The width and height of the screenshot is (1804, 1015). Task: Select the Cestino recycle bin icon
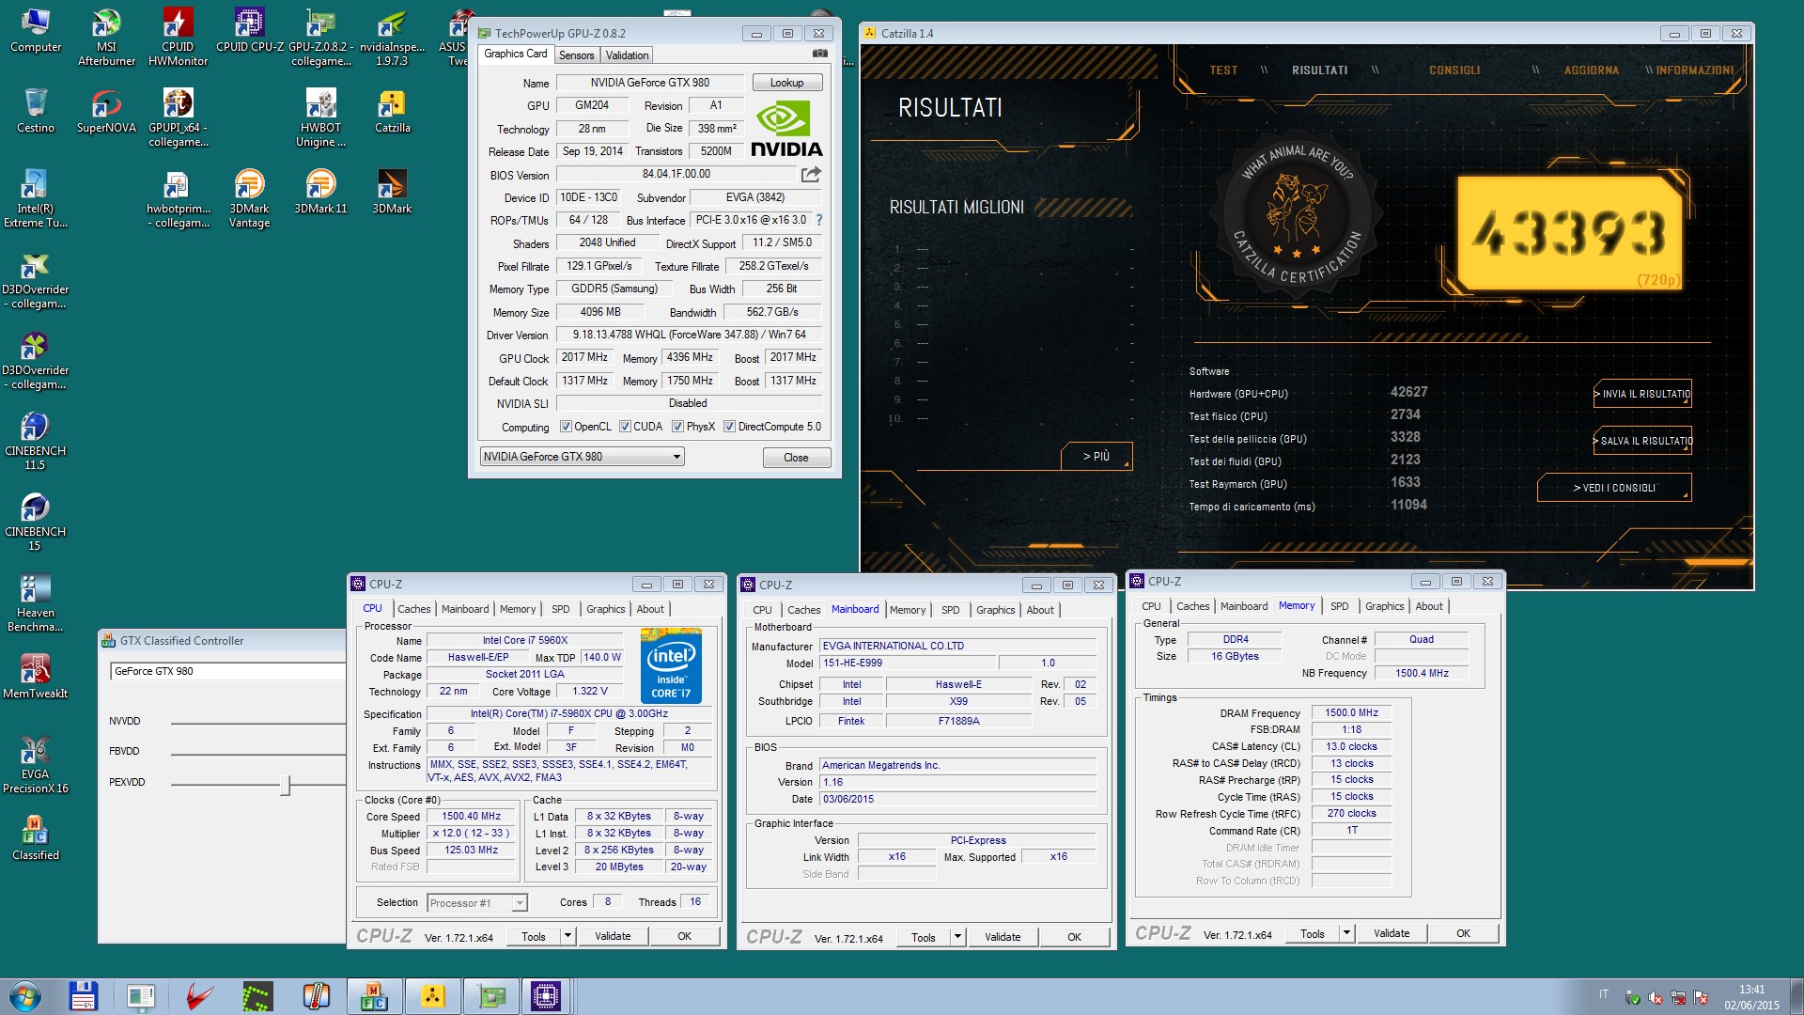[x=36, y=111]
